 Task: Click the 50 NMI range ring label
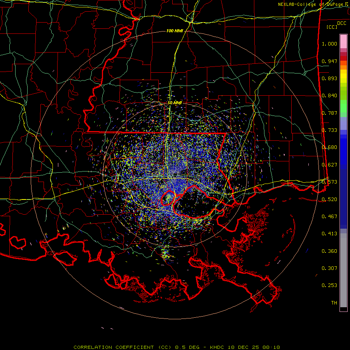coord(175,103)
